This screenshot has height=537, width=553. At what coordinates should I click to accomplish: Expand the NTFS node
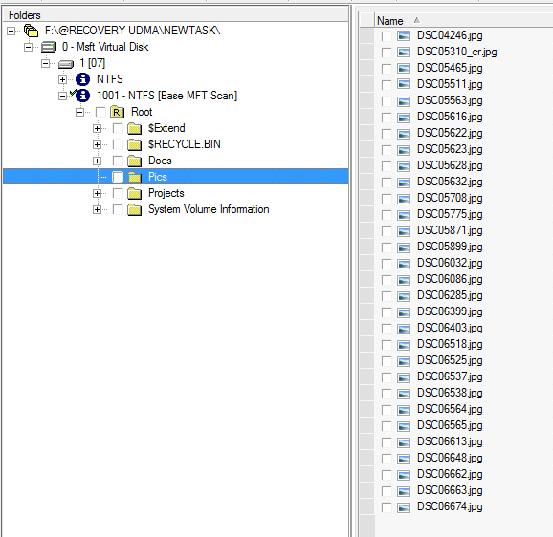62,79
